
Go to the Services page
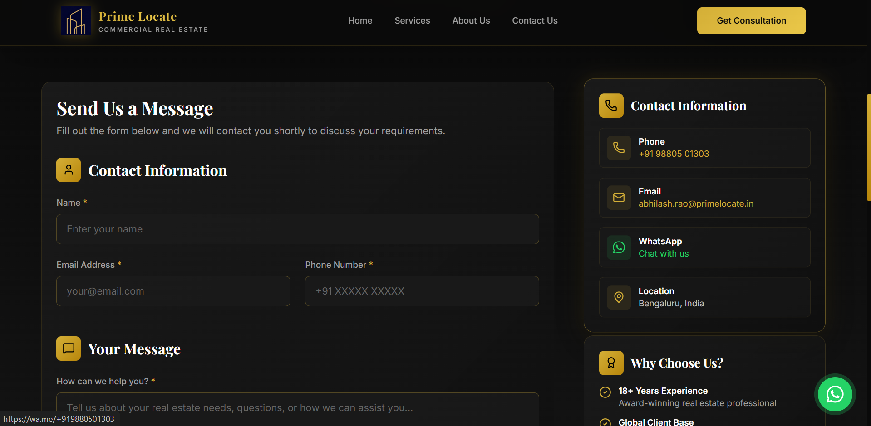412,21
